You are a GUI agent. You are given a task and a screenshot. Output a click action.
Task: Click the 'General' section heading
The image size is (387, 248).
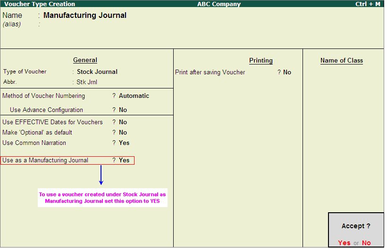point(85,60)
